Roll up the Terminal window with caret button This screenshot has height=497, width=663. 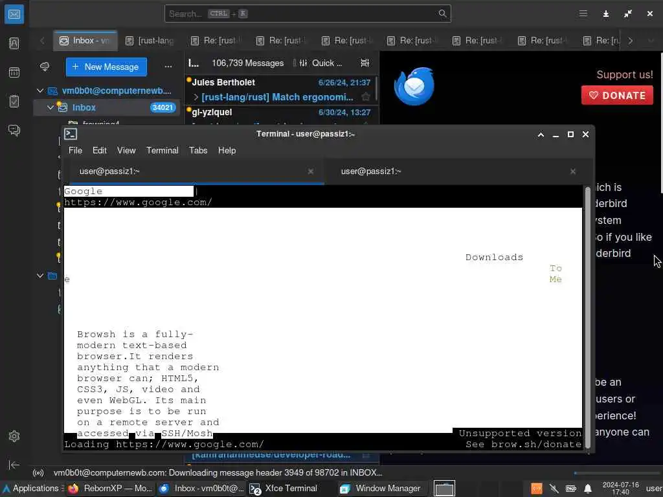click(x=541, y=135)
